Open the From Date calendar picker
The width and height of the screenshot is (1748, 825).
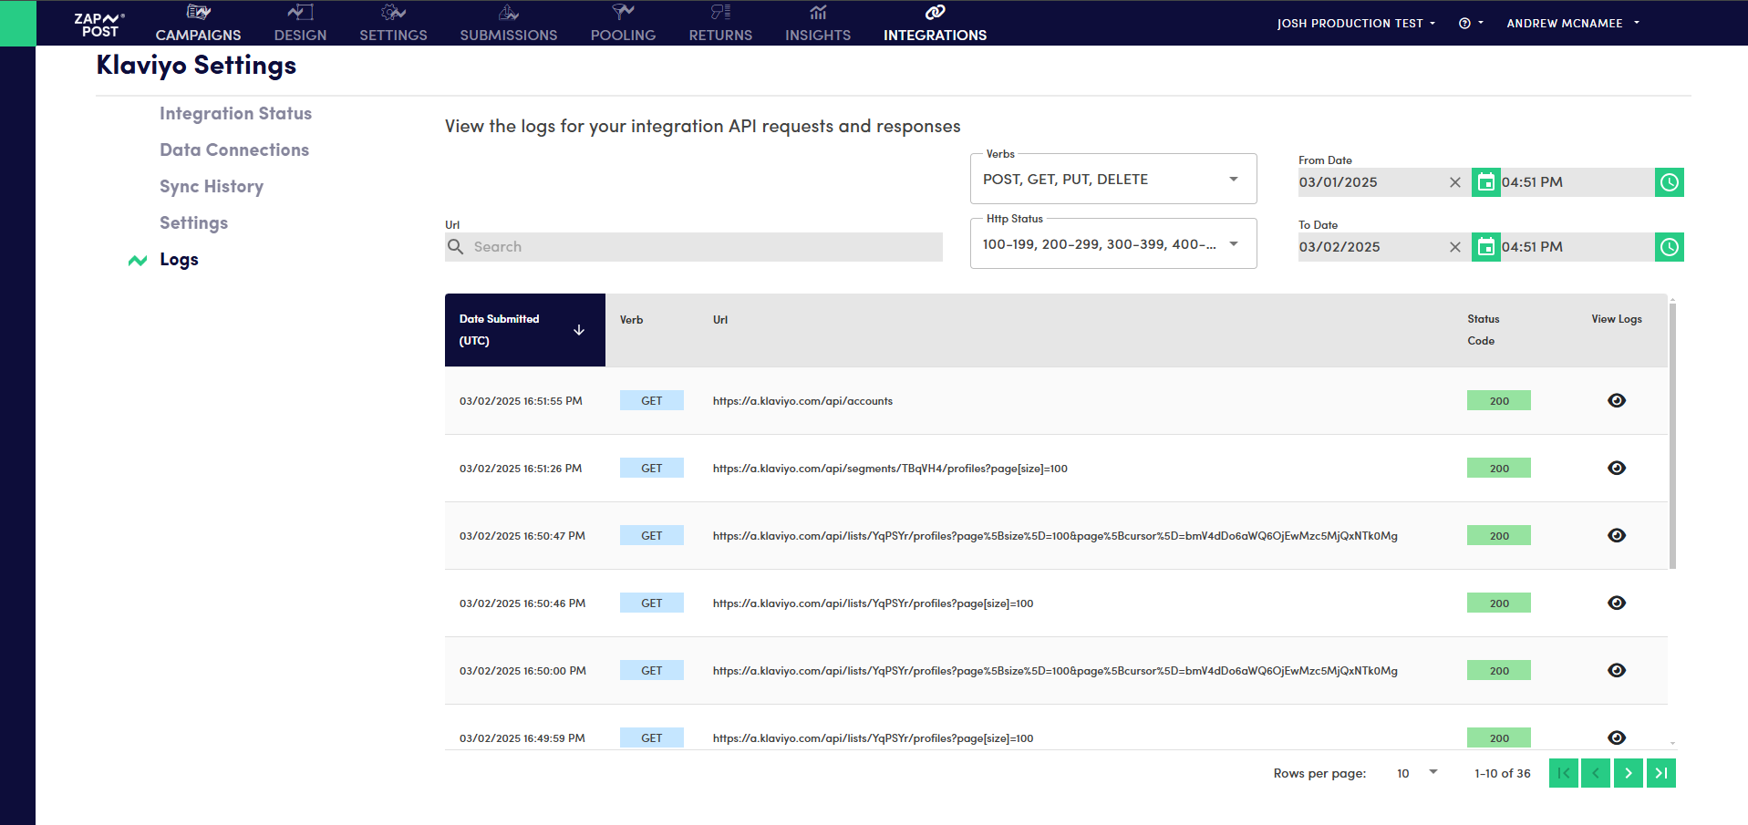pyautogui.click(x=1485, y=182)
